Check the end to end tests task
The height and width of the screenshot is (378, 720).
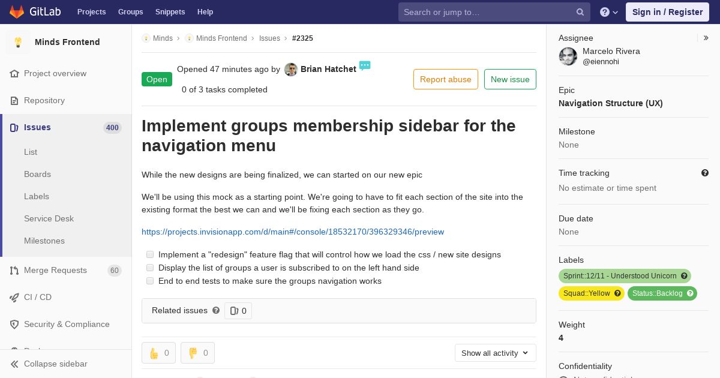point(150,281)
